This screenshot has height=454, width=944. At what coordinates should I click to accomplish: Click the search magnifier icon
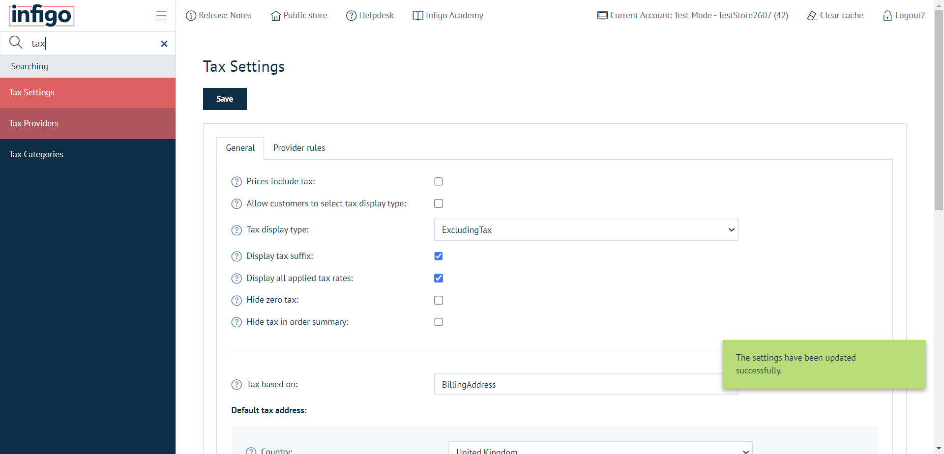(16, 42)
